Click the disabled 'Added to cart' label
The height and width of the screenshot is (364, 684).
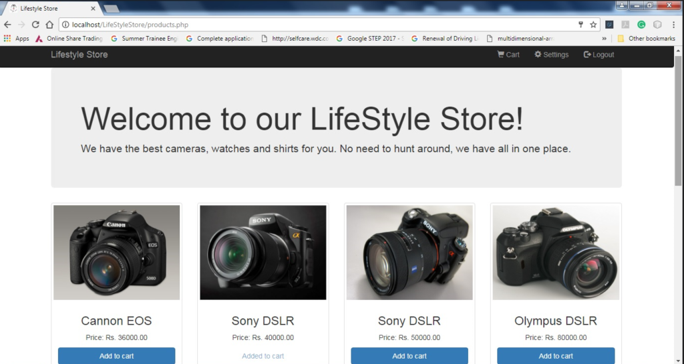click(x=263, y=356)
